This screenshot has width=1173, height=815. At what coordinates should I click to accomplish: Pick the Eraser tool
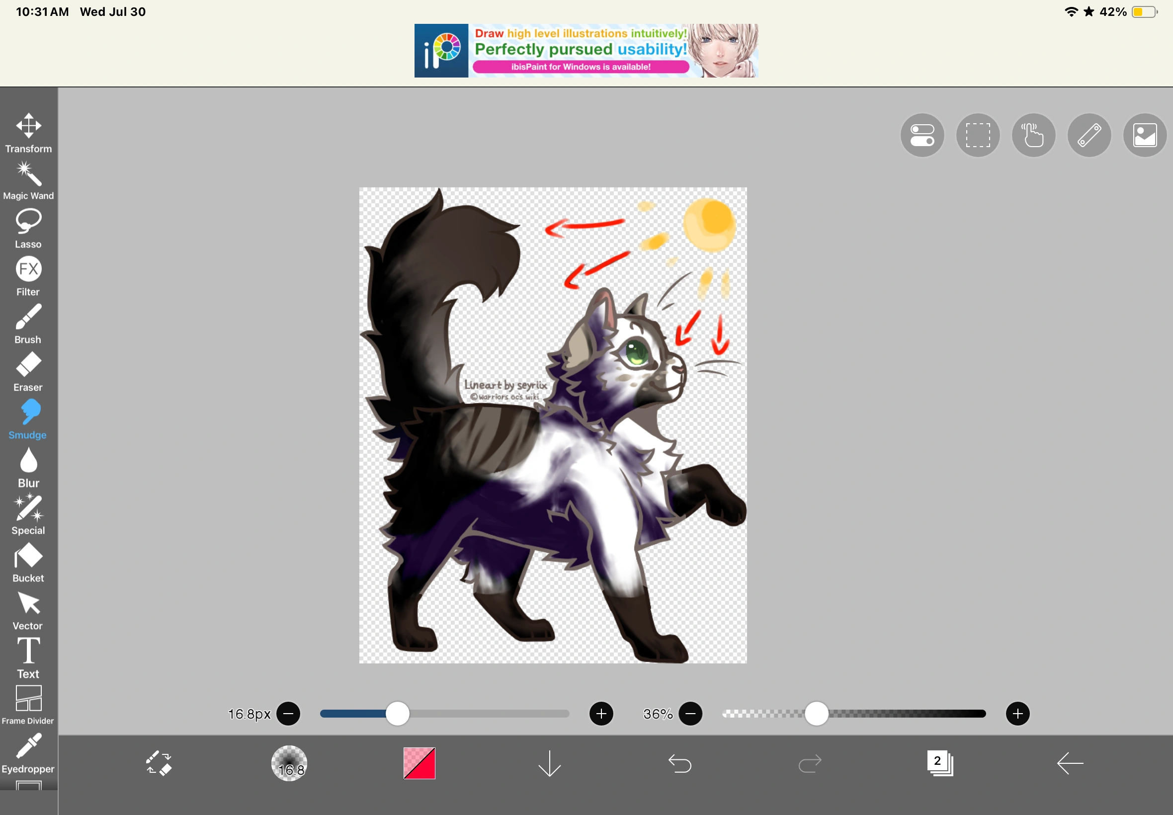pos(29,371)
